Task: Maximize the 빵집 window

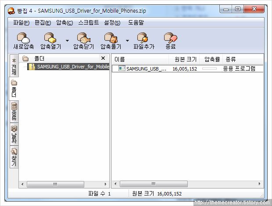Action: pyautogui.click(x=238, y=9)
